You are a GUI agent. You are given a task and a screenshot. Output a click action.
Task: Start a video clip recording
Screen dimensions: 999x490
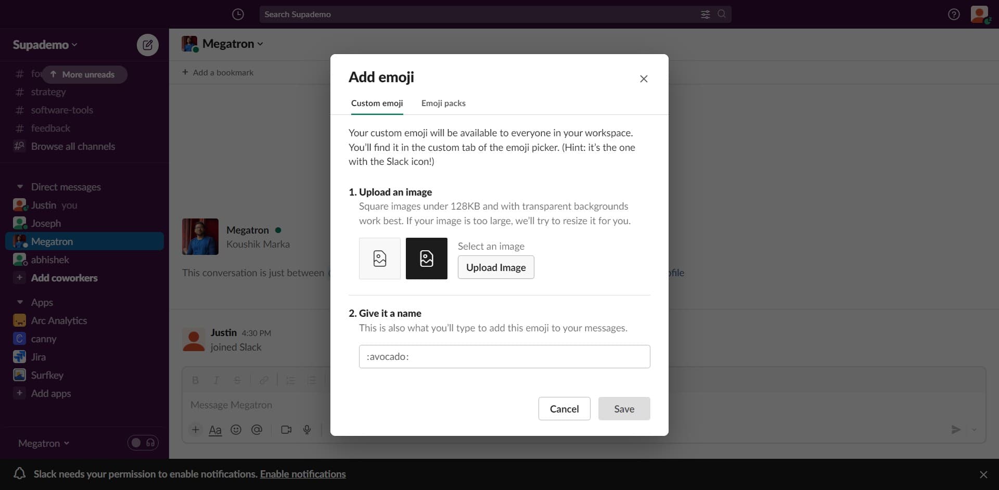pyautogui.click(x=286, y=430)
